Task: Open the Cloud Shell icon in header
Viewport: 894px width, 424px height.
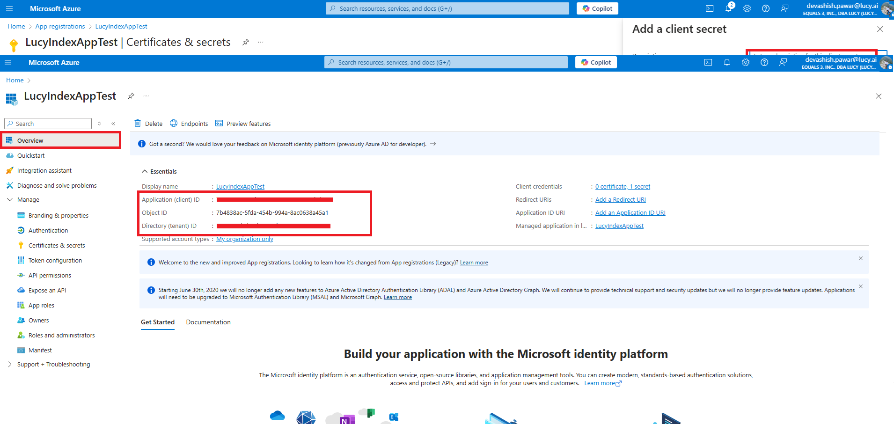Action: (x=708, y=62)
